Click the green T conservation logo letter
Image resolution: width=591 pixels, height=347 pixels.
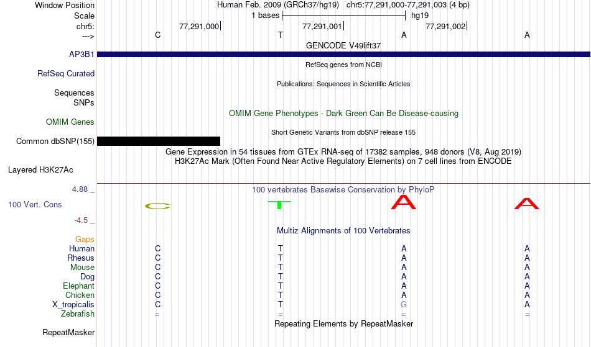[x=279, y=205]
